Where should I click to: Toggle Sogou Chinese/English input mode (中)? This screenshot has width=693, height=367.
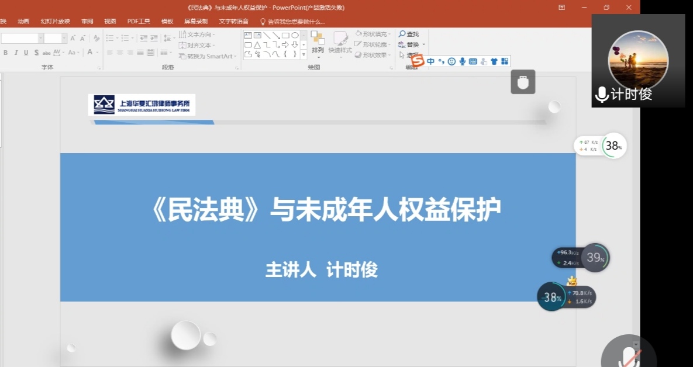point(430,61)
